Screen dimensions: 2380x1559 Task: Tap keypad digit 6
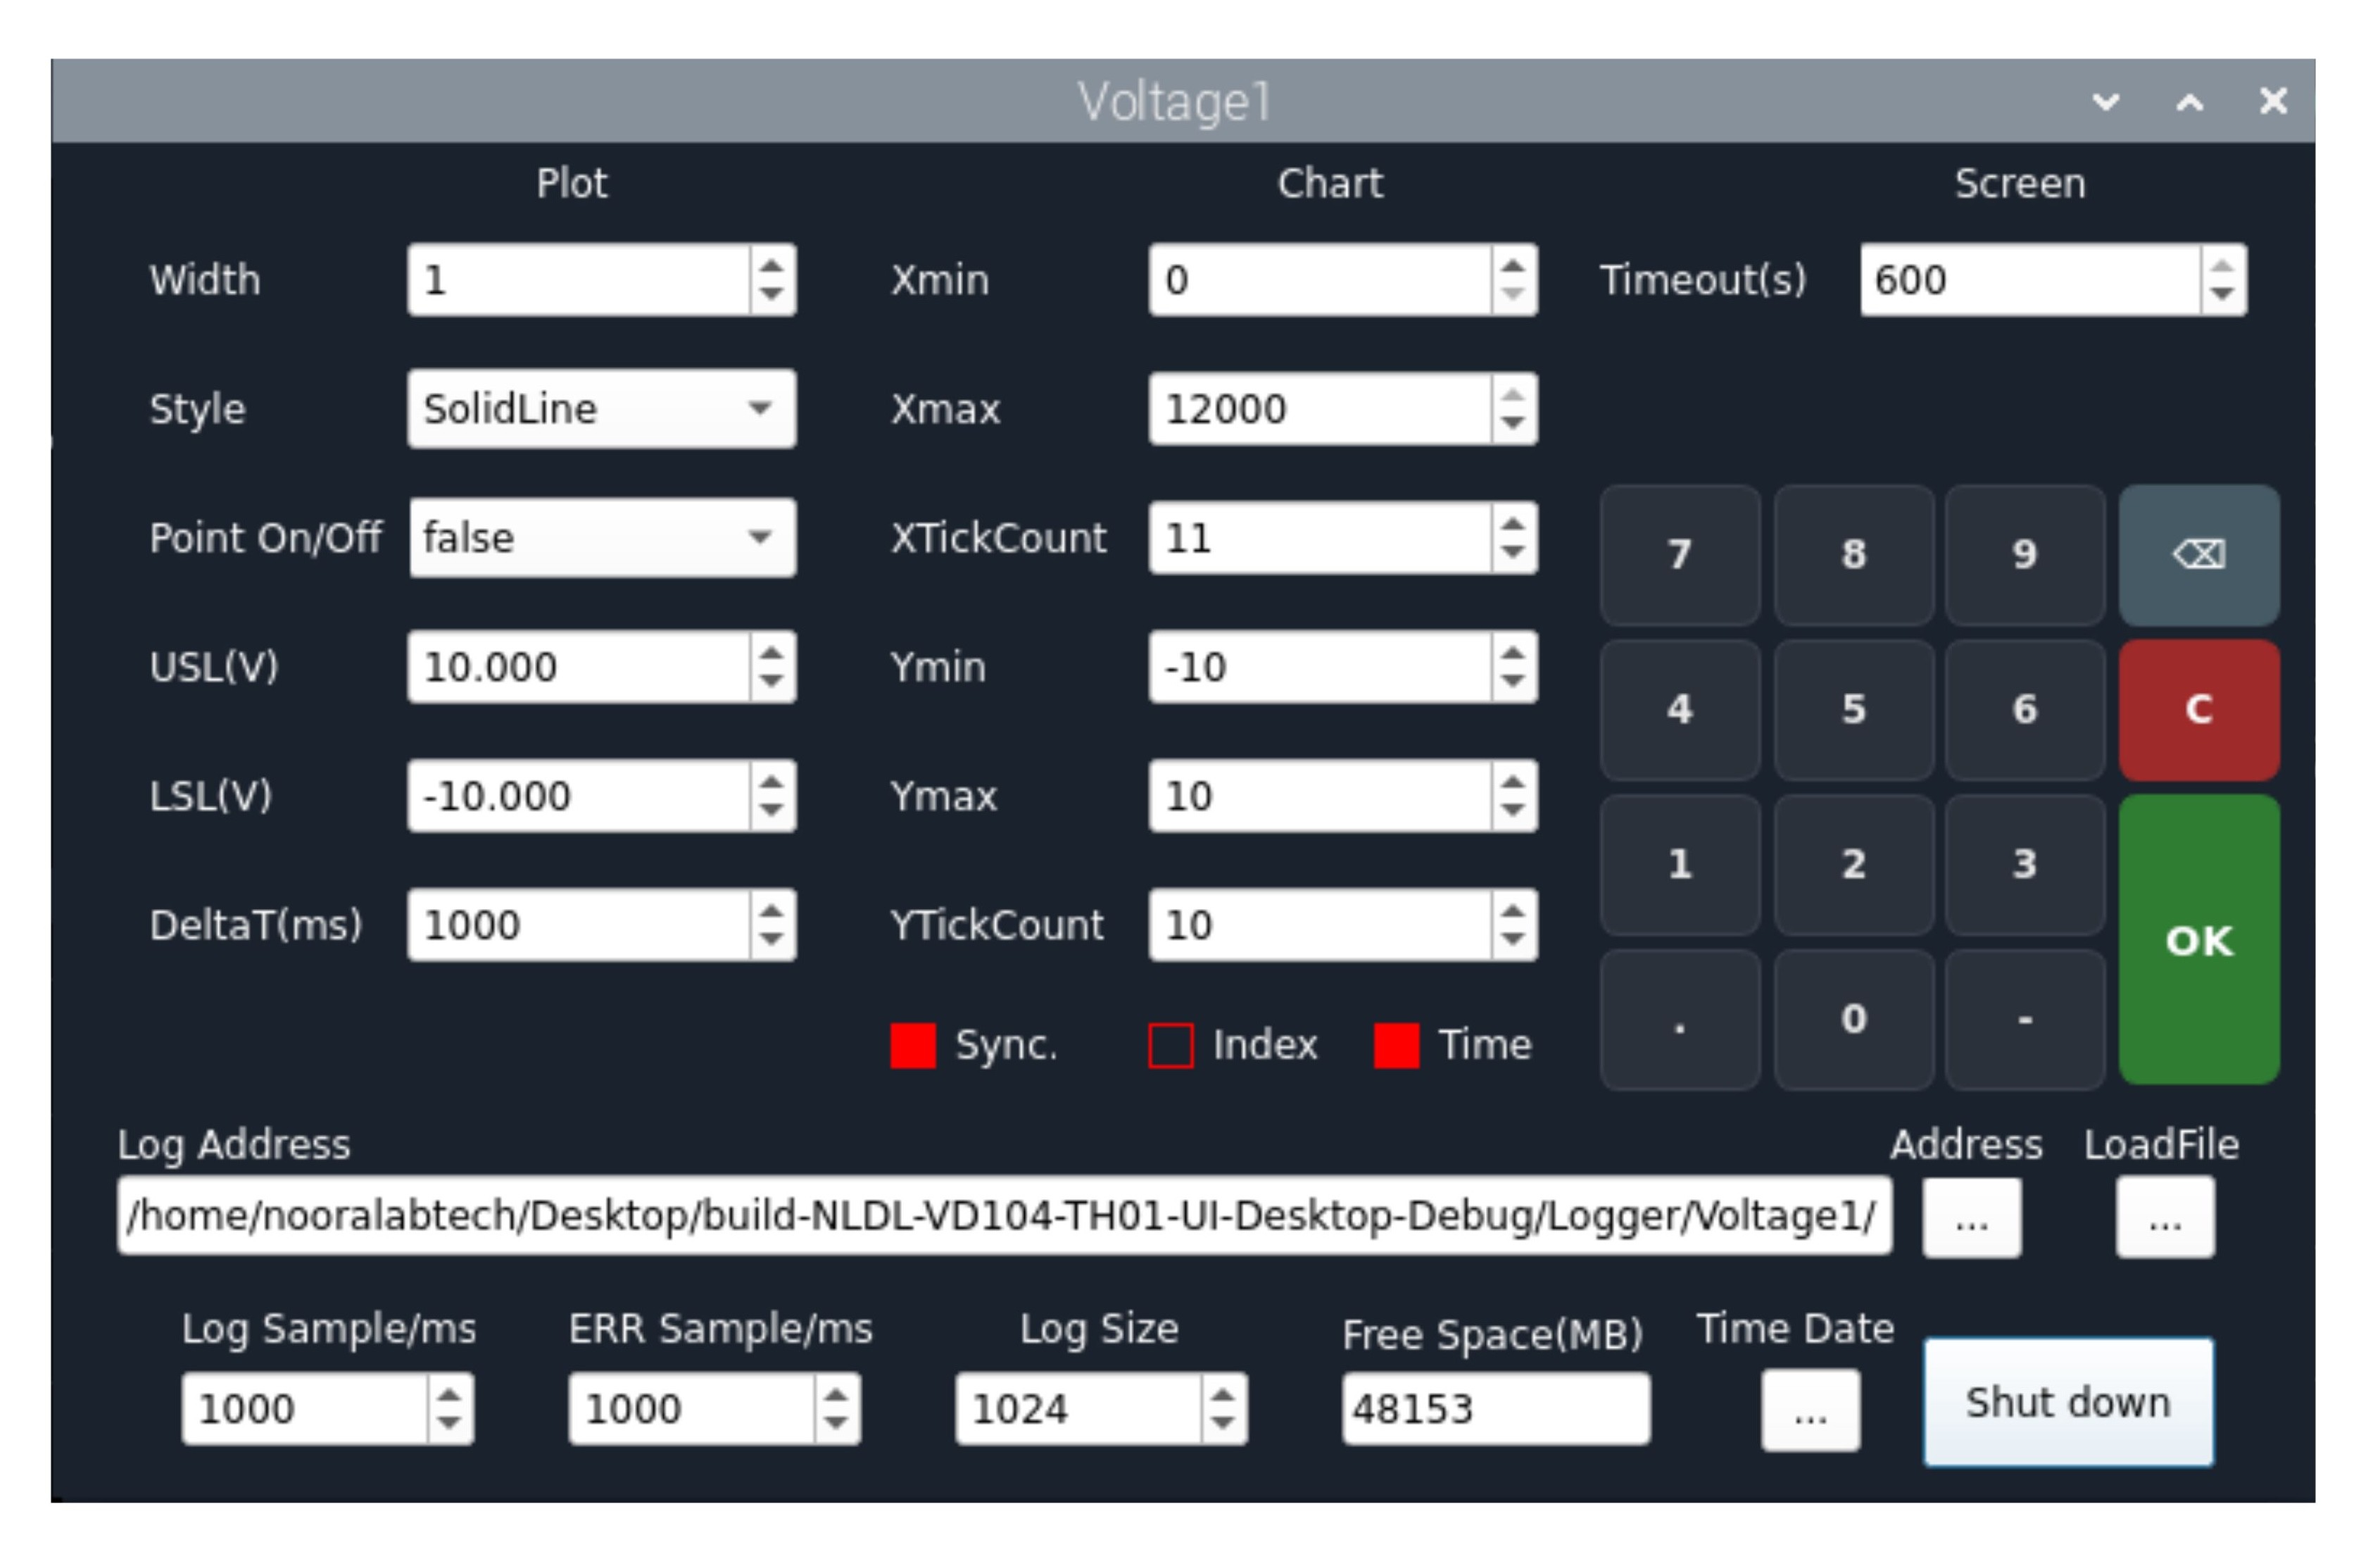[x=2025, y=710]
